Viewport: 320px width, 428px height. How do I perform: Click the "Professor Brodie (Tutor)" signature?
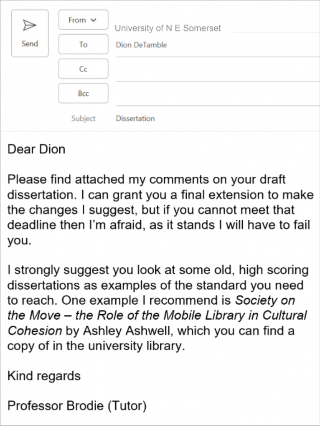(77, 406)
